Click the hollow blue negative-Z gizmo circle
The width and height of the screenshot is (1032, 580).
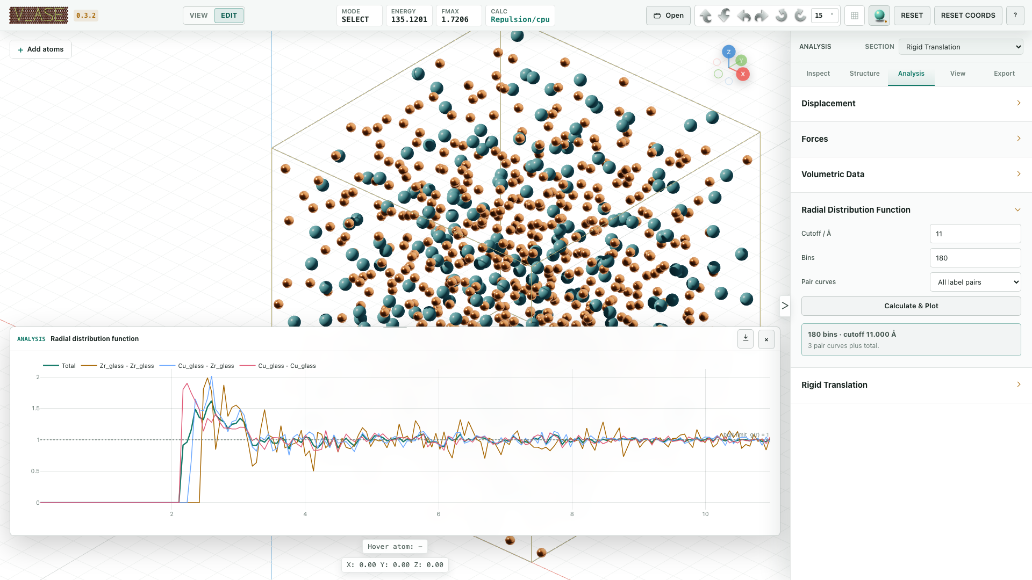(x=728, y=81)
